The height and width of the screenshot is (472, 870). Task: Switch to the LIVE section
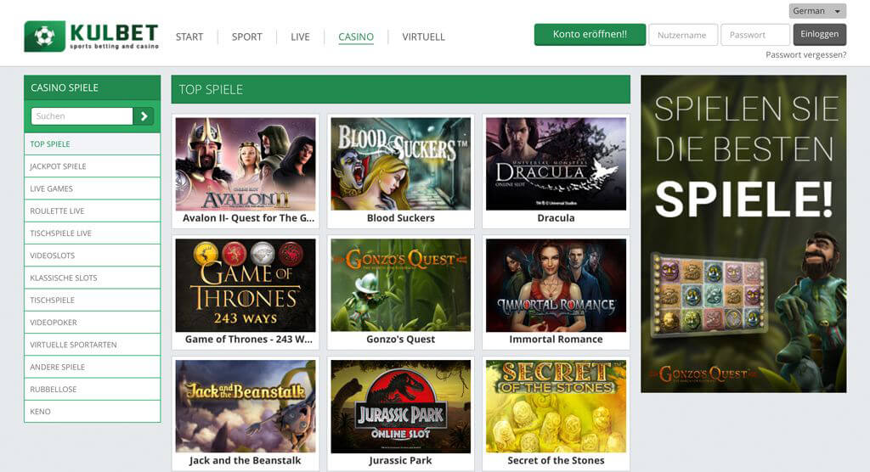click(x=300, y=37)
